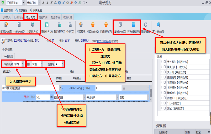211x134 pixels.
Task: Go to next patient 下一患者(N)
Action: click(158, 25)
